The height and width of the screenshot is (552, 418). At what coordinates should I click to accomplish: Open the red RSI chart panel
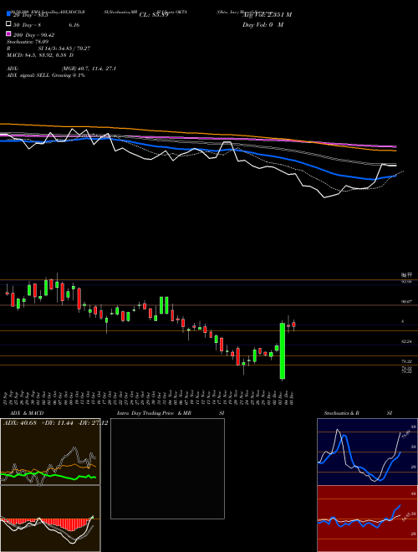(x=367, y=519)
